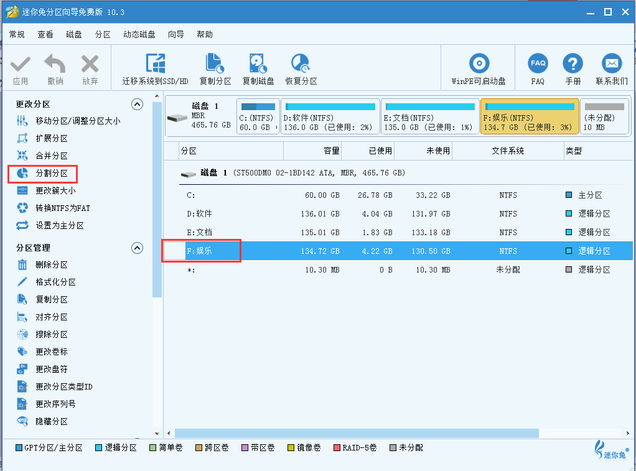Open the 常规 menu
The width and height of the screenshot is (636, 471).
[x=17, y=34]
